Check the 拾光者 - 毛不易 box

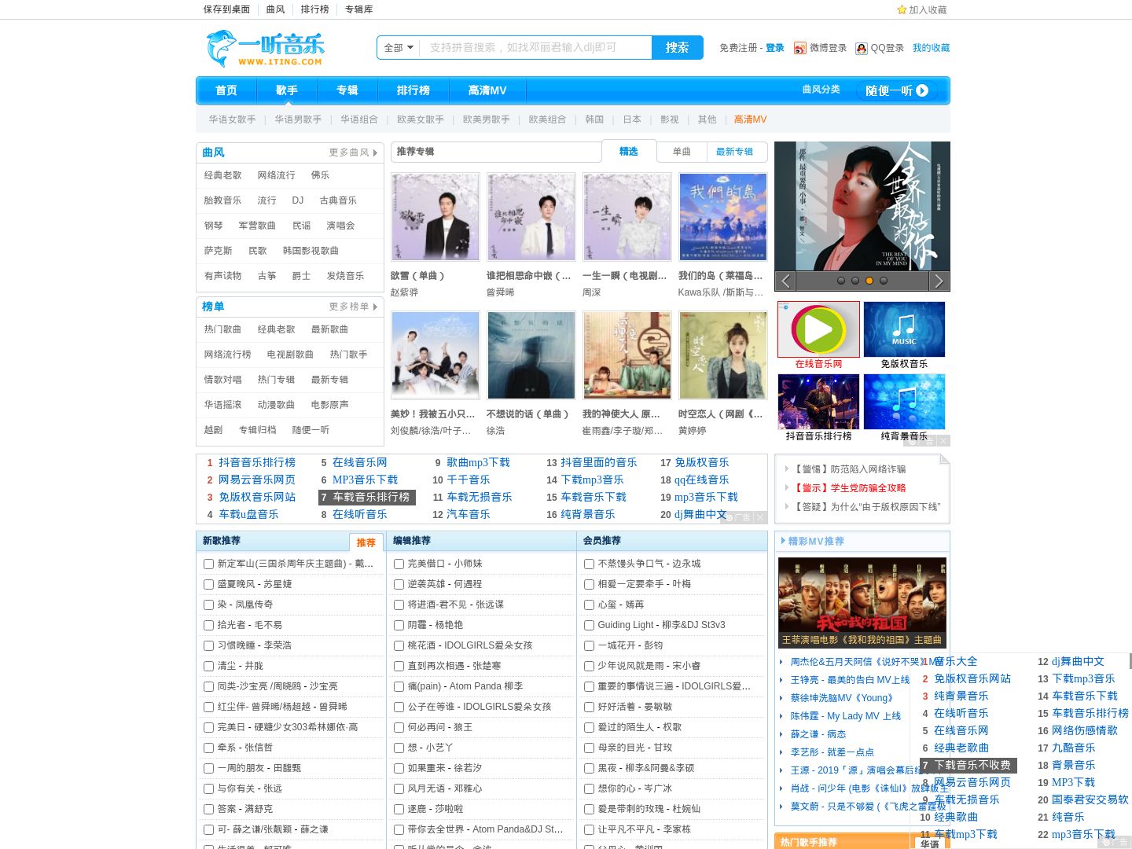click(x=209, y=625)
